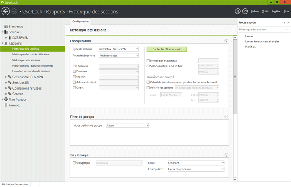Collapse Historique des sessions quick access group
The height and width of the screenshot is (187, 291).
click(286, 30)
